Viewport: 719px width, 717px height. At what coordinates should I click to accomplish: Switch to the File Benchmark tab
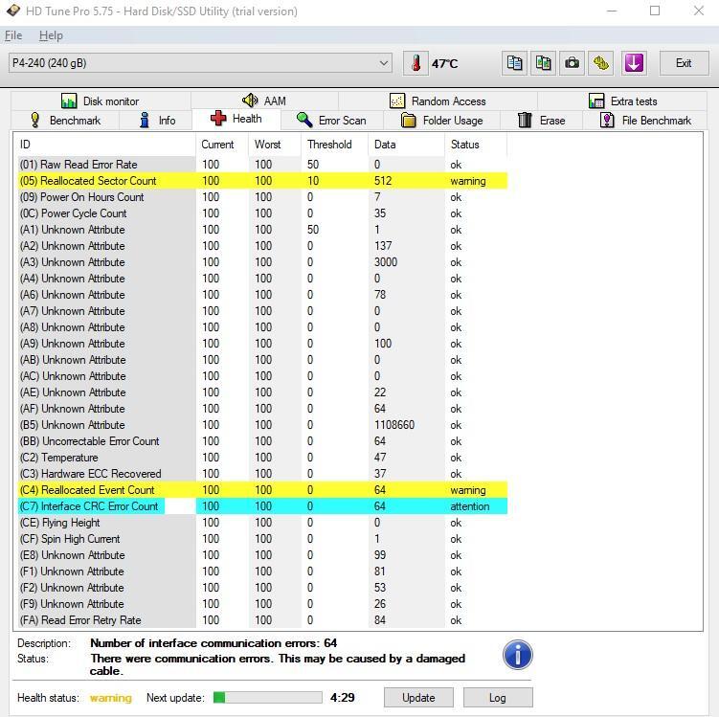pos(645,120)
